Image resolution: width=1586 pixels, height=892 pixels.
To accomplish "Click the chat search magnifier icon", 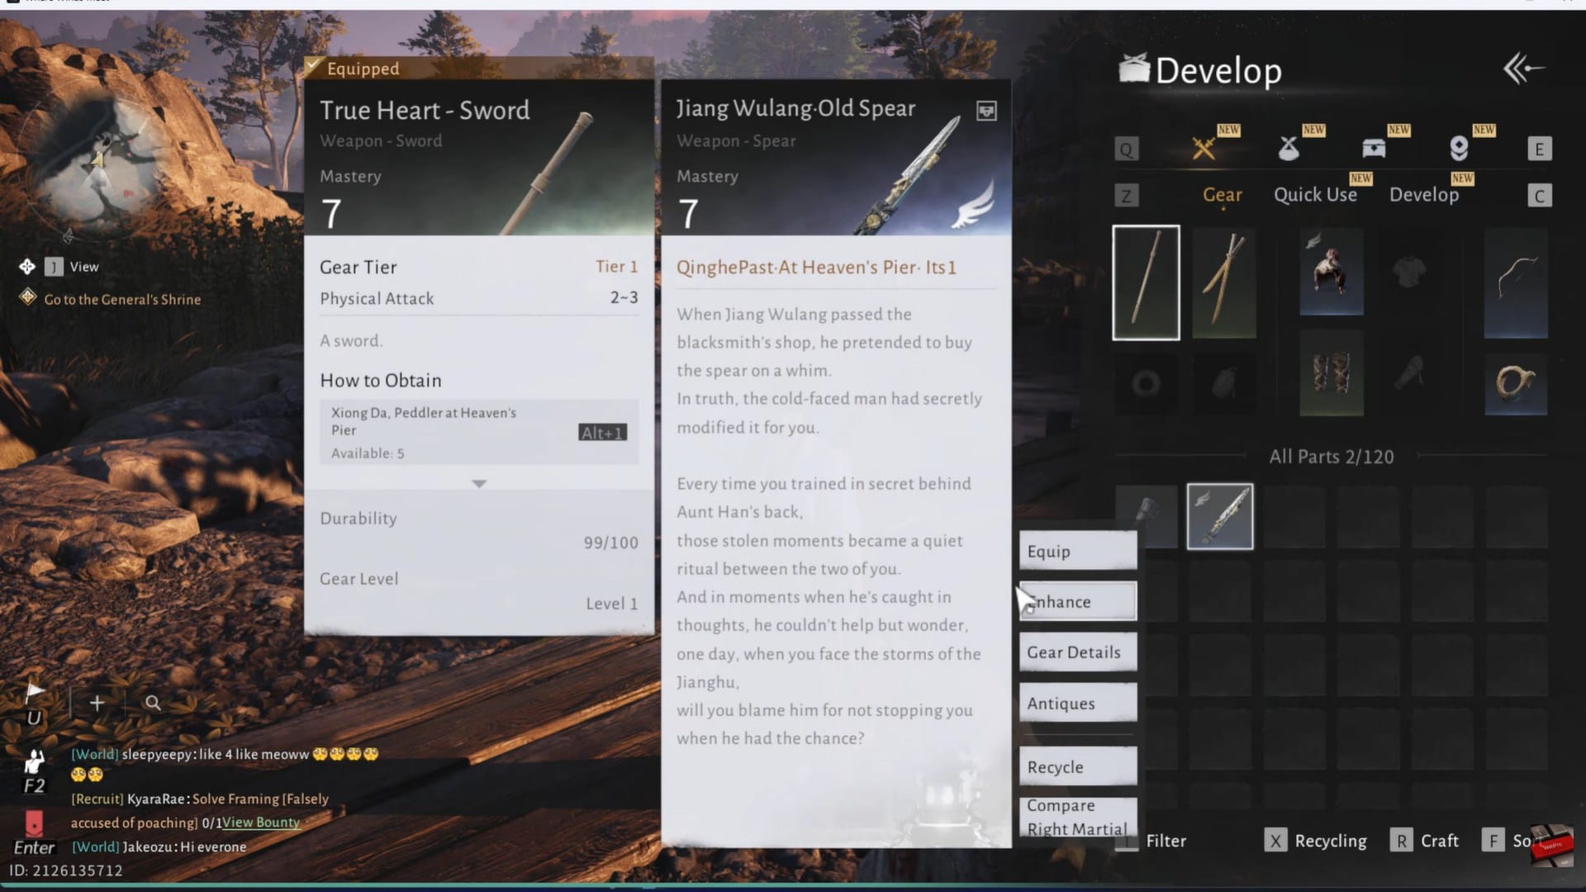I will 153,703.
